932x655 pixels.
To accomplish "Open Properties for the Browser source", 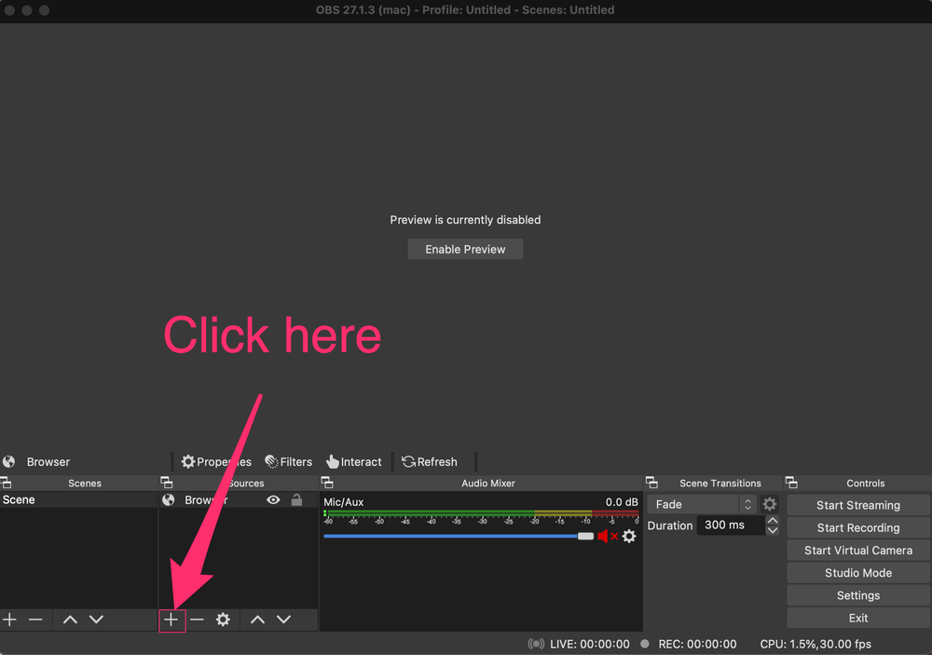I will pyautogui.click(x=216, y=461).
